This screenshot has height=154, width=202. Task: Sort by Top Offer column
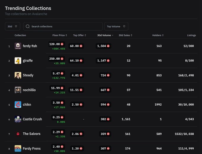pyautogui.click(x=80, y=35)
